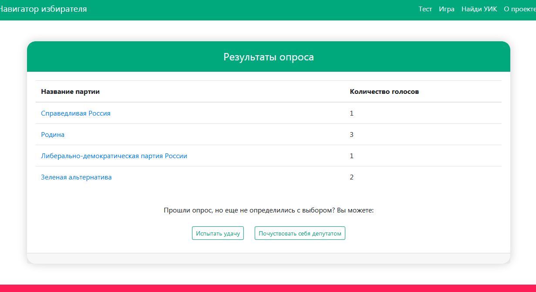Open the О проекте navbar item
This screenshot has height=292, width=536.
pos(520,9)
